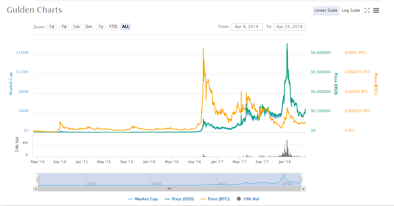Set zoom range to YTD
This screenshot has height=206, width=394.
click(x=113, y=27)
